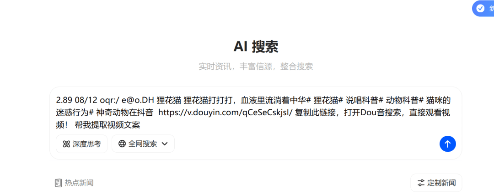
Task: Click the v.douyin.com URL in the query
Action: [226, 113]
